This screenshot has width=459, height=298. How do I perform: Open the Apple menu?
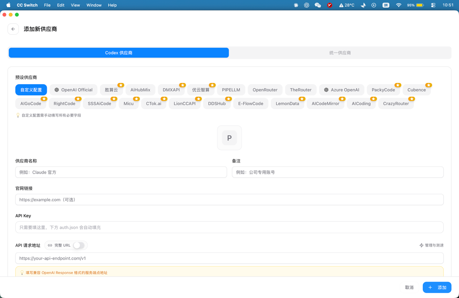8,5
